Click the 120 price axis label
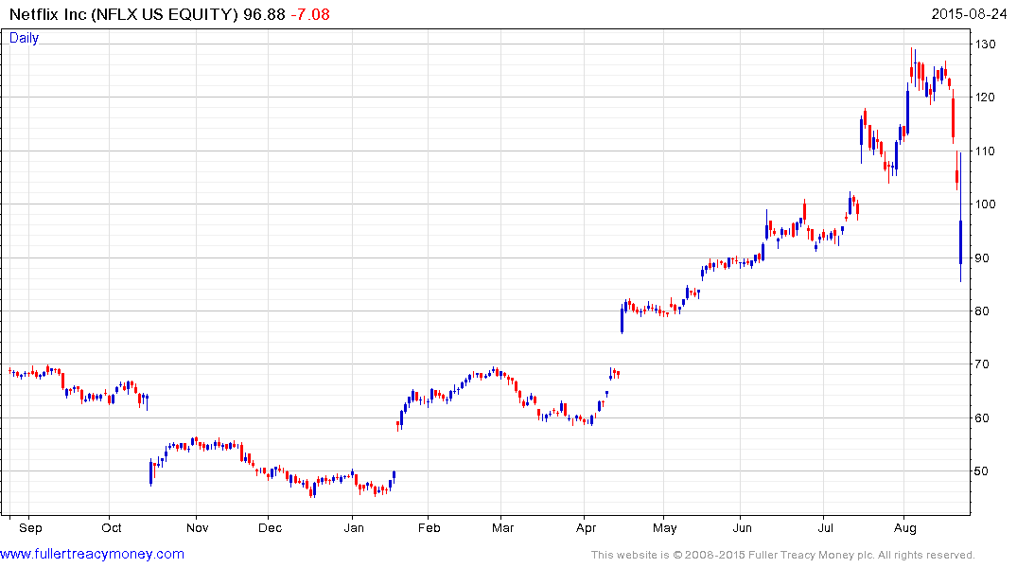The image size is (1017, 568). point(985,98)
